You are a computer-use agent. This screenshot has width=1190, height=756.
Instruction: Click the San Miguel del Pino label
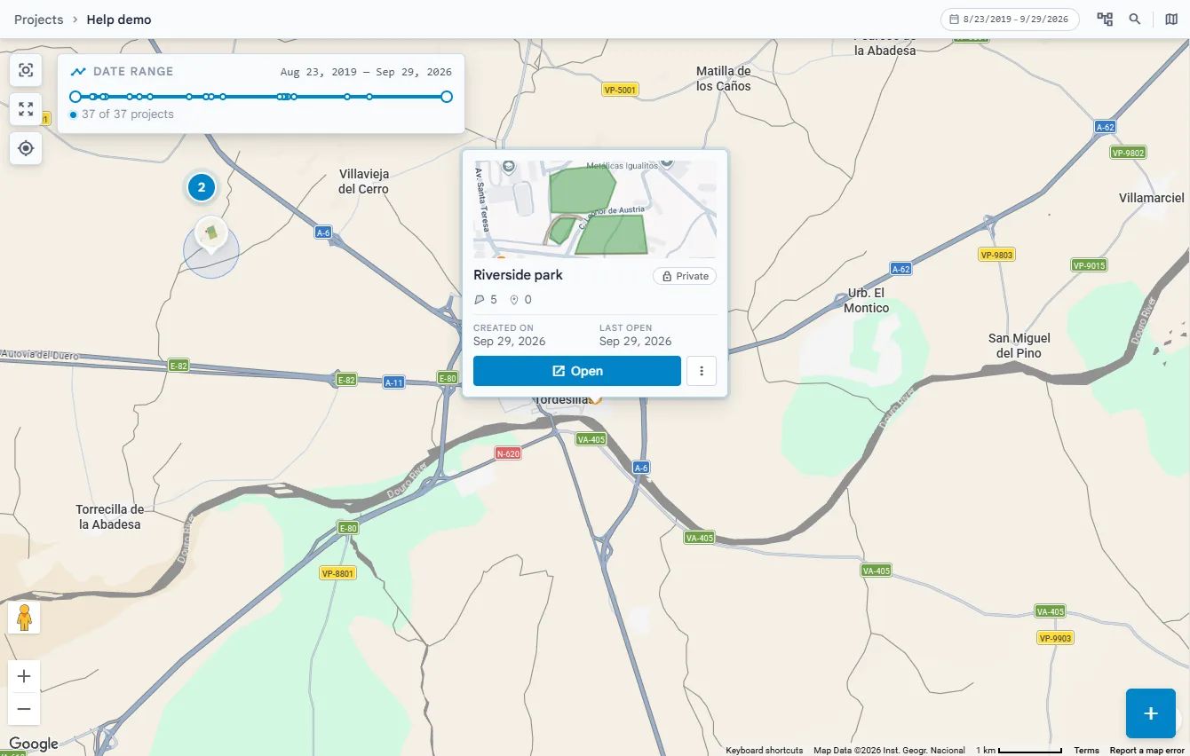(1019, 346)
